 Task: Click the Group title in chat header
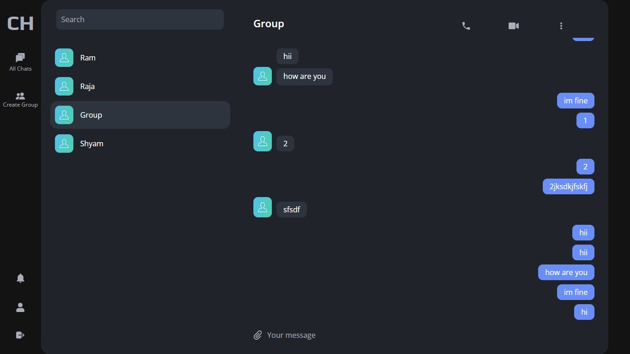click(269, 24)
